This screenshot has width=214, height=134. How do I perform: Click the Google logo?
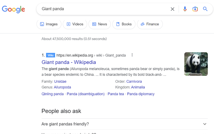[14, 9]
